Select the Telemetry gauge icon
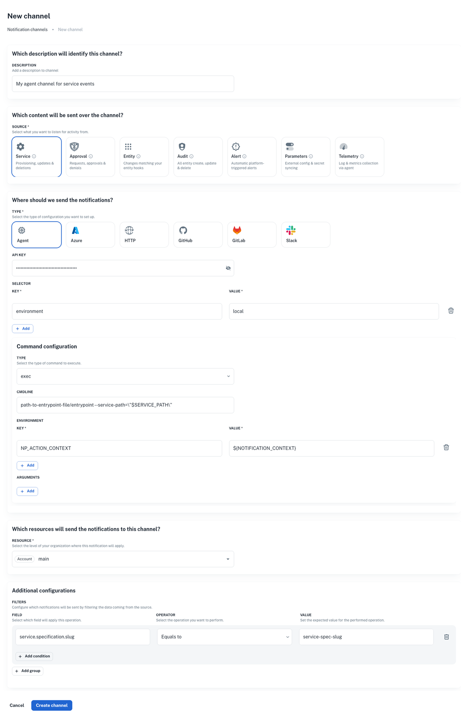Image resolution: width=470 pixels, height=718 pixels. [343, 147]
